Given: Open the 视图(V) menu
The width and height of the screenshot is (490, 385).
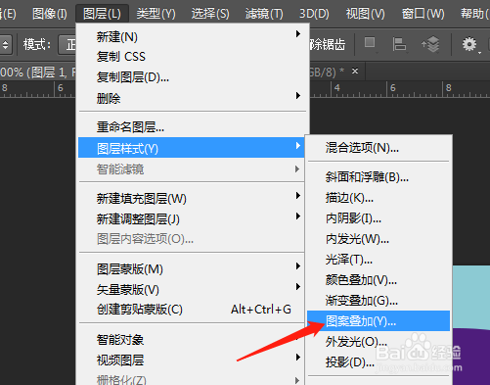Looking at the screenshot, I should 365,14.
